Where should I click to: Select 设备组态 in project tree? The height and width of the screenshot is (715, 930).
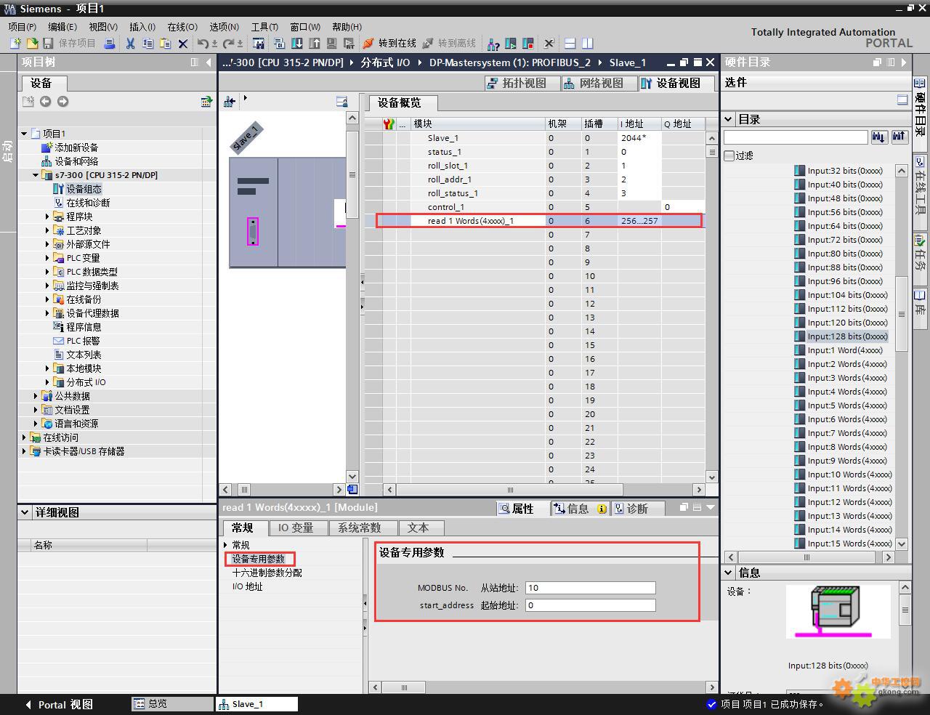[84, 189]
